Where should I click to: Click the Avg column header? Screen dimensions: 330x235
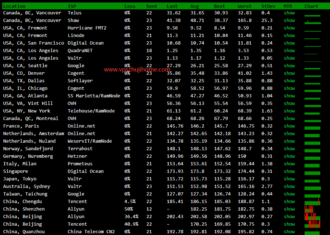click(x=195, y=6)
